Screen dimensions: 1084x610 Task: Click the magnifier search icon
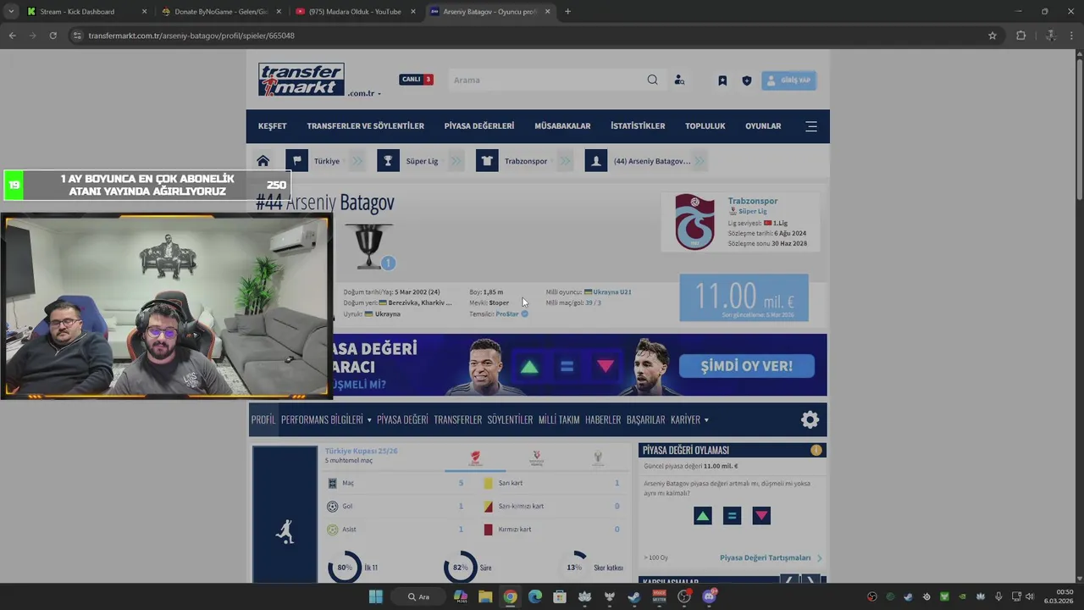click(x=652, y=80)
